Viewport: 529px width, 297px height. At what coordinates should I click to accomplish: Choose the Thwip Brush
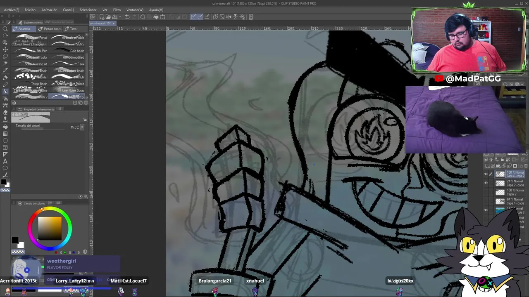pyautogui.click(x=30, y=84)
